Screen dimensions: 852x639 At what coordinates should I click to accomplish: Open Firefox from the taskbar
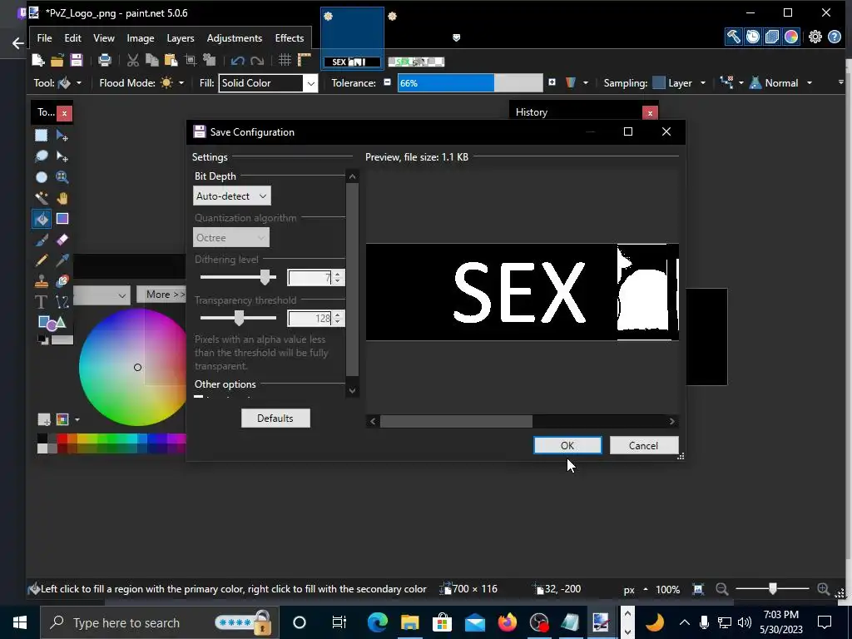point(508,622)
